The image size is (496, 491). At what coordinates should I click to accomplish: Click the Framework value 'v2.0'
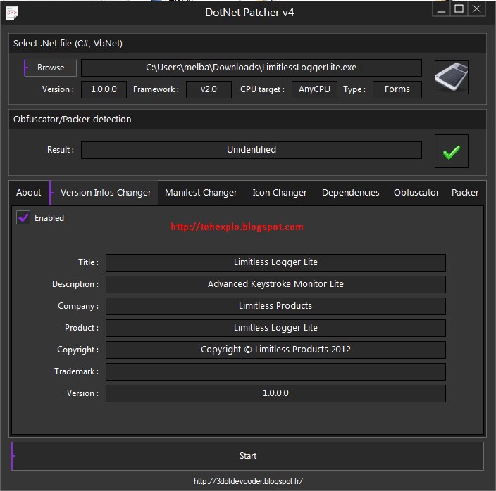point(209,89)
